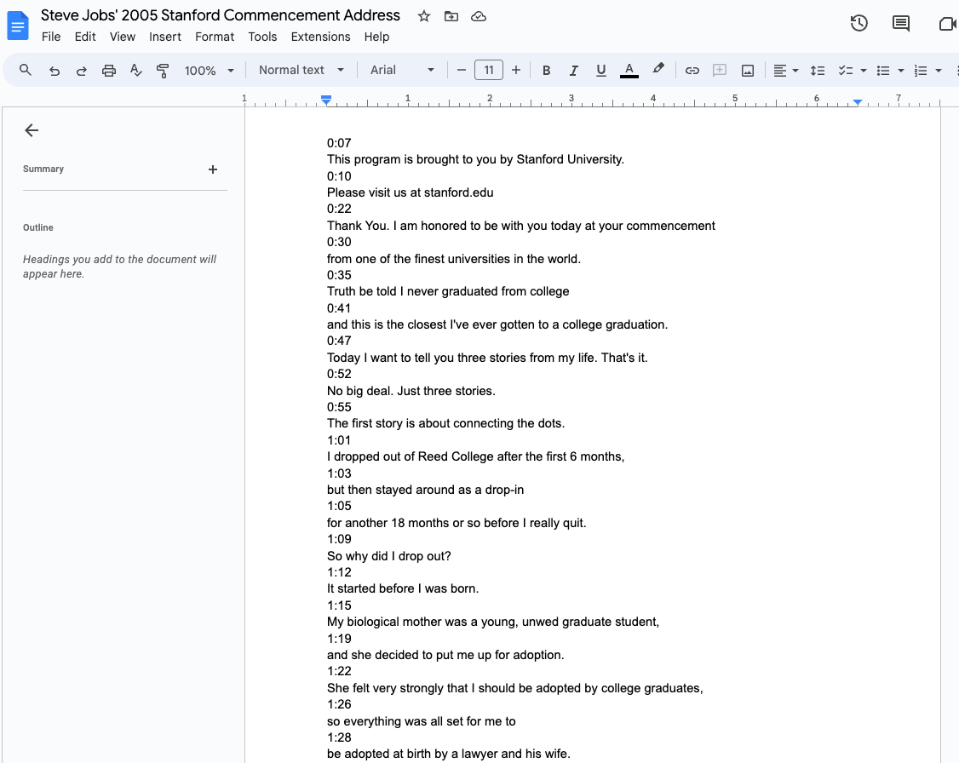Click the line 'So why did I drop out?'

click(x=389, y=556)
